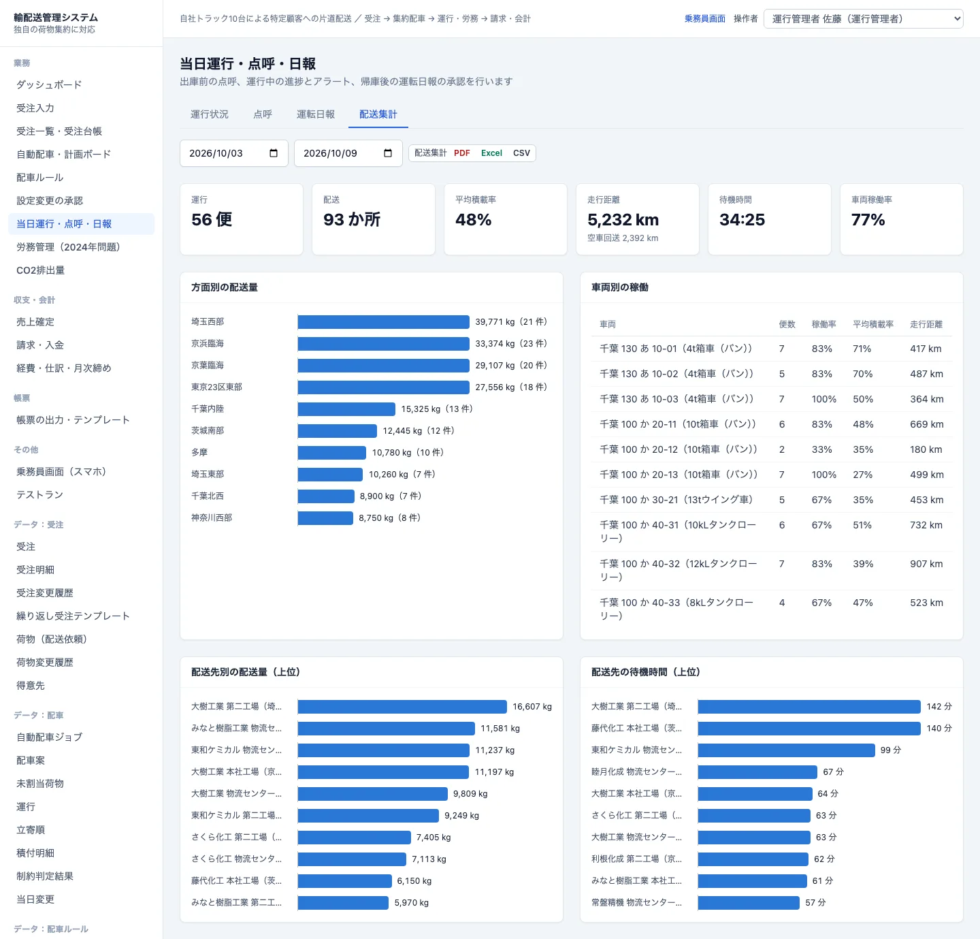Open 売上確定 in sidebar
980x939 pixels.
[81, 322]
